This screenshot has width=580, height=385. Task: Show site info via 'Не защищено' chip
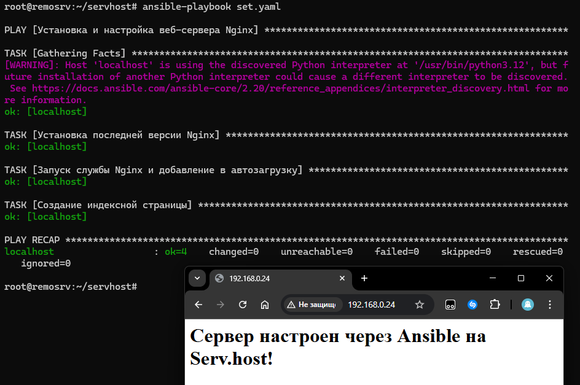tap(312, 305)
